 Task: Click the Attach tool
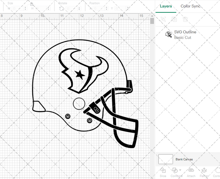[x=191, y=170]
